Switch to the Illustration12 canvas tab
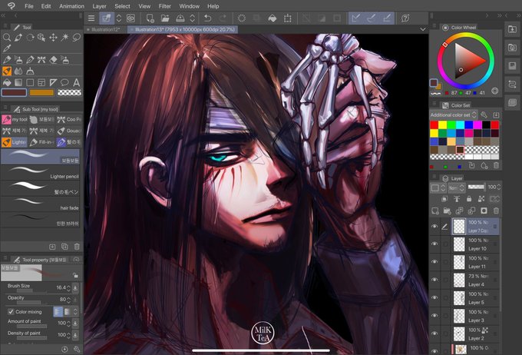 pyautogui.click(x=105, y=29)
